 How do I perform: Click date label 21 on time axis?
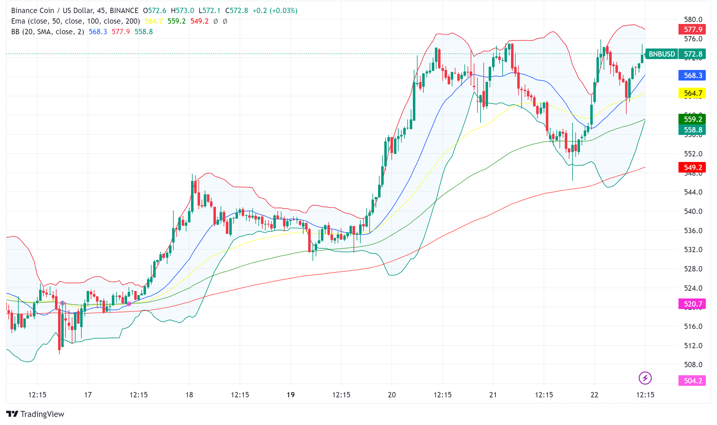pyautogui.click(x=493, y=395)
